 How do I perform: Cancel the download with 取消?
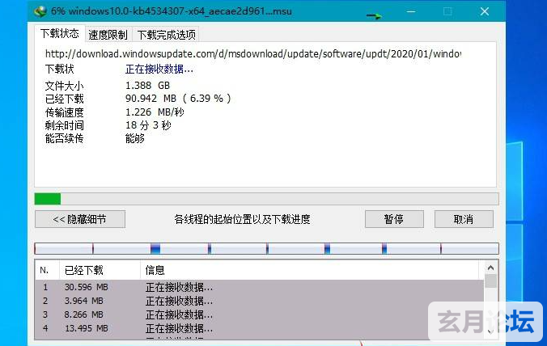464,219
